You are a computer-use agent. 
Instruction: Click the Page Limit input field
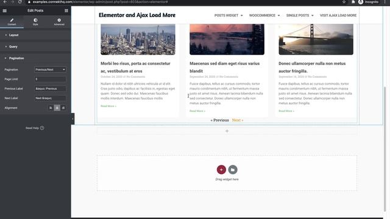tap(50, 79)
